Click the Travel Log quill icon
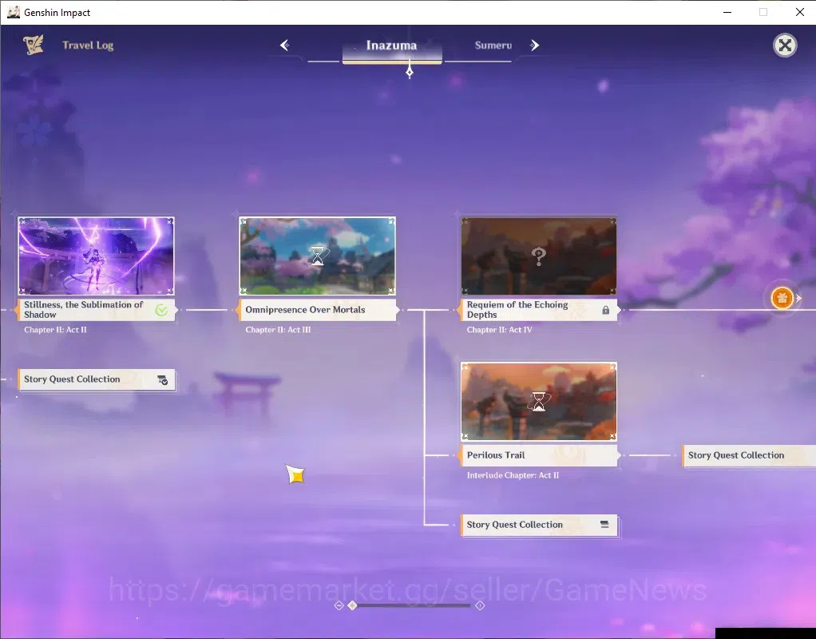Screen dimensions: 816x639 point(34,45)
